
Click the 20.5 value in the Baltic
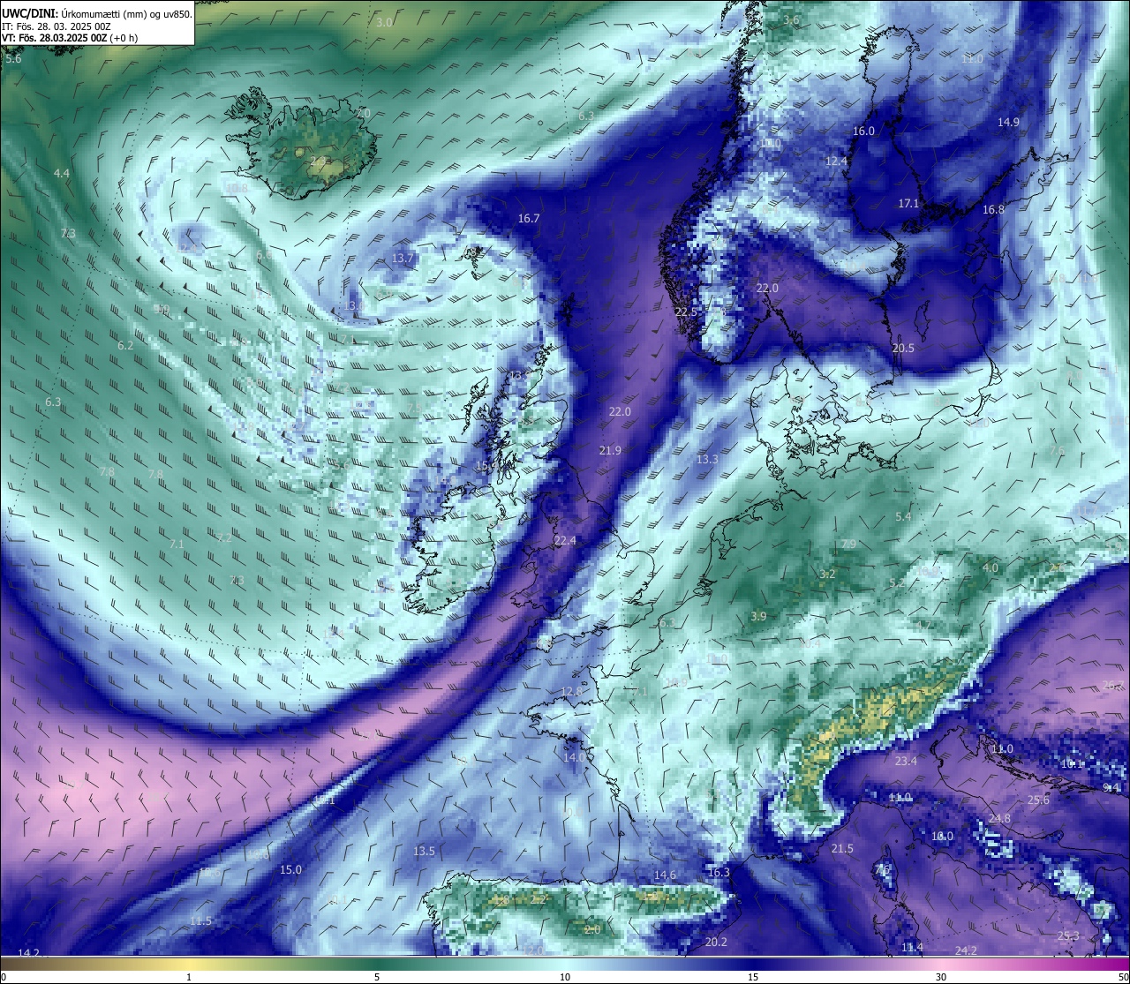tap(903, 348)
